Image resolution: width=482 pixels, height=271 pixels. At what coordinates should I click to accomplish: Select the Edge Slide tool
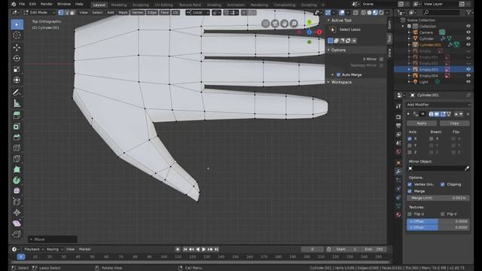[x=17, y=202]
